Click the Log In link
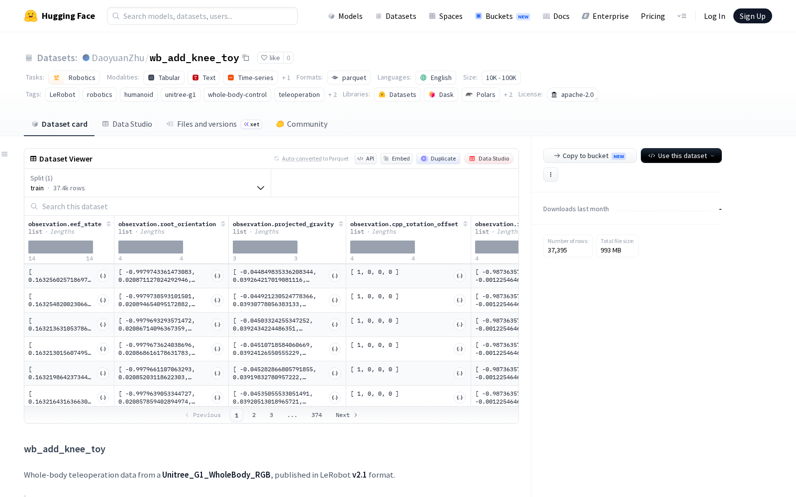 [714, 16]
